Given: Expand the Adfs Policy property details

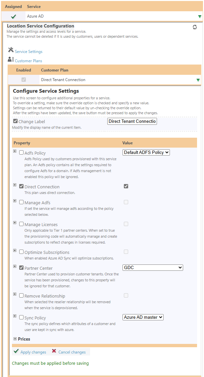Looking at the screenshot, I should click(x=14, y=151).
